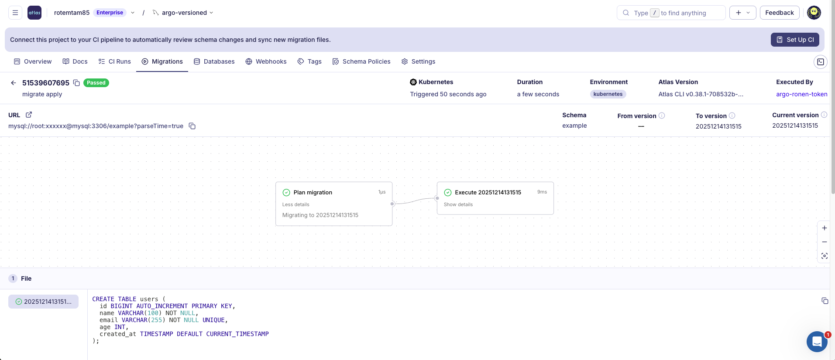Fit the graph to view
The width and height of the screenshot is (835, 360).
(x=824, y=256)
